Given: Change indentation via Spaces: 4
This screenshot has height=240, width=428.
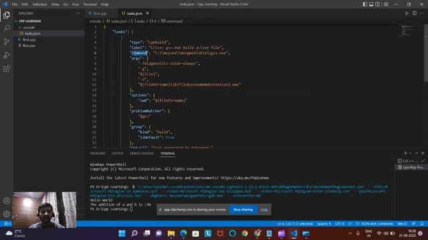Looking at the screenshot, I should [324, 224].
